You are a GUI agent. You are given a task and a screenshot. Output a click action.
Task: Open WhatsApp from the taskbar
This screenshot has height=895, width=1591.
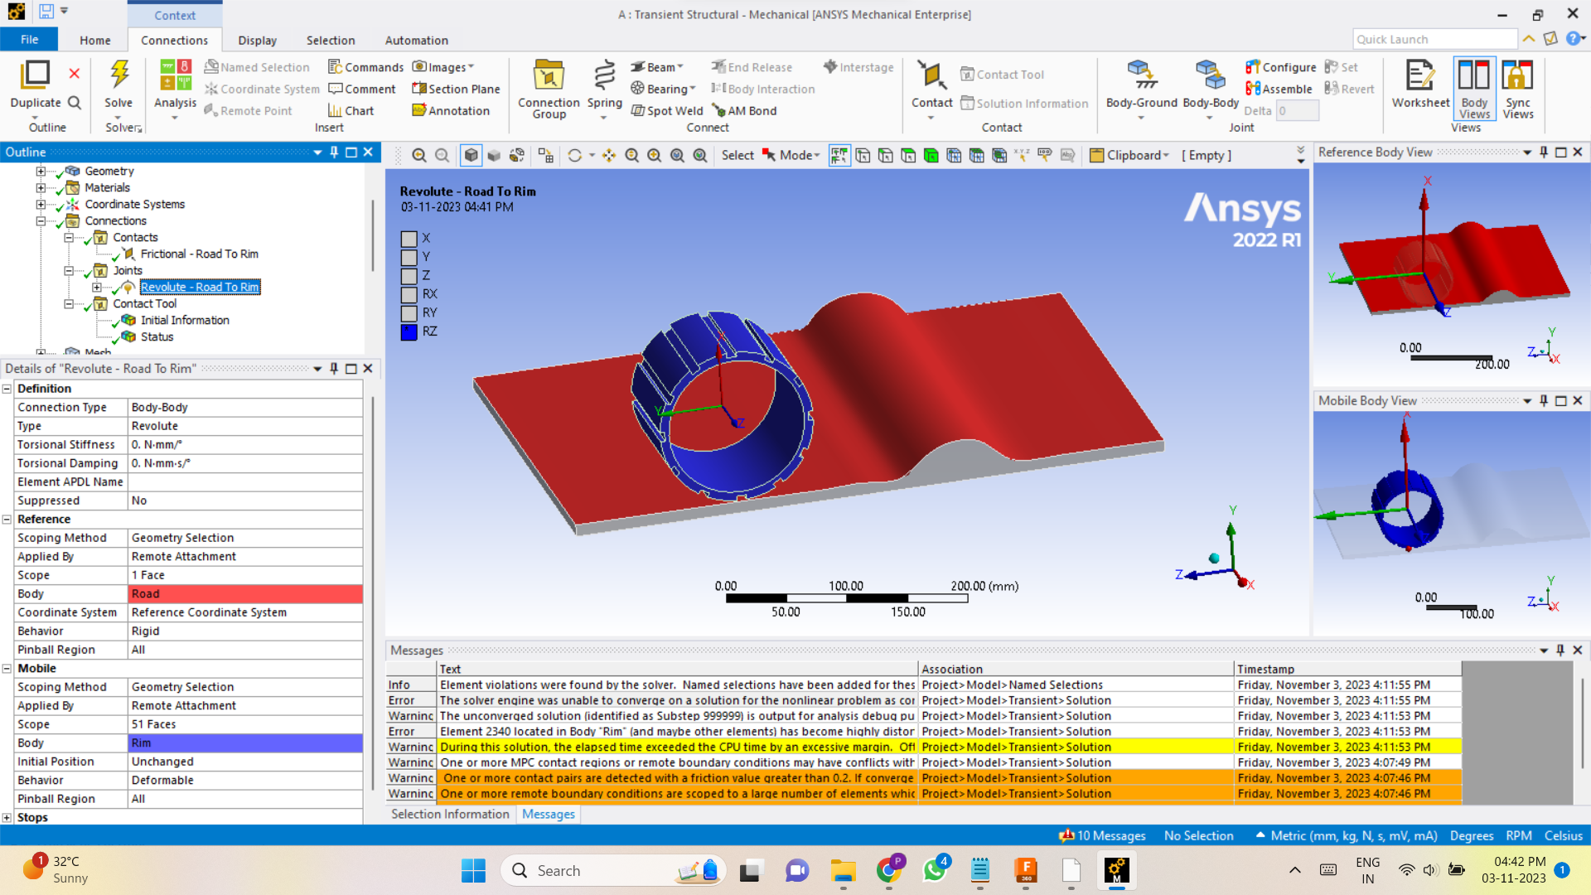tap(935, 870)
